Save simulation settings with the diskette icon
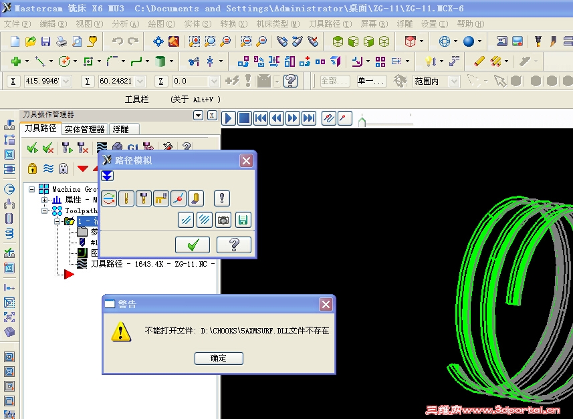This screenshot has width=573, height=419. coord(242,220)
